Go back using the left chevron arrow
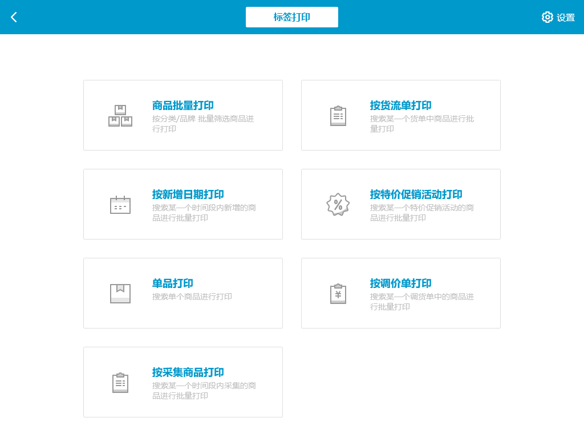The image size is (584, 438). pos(14,17)
